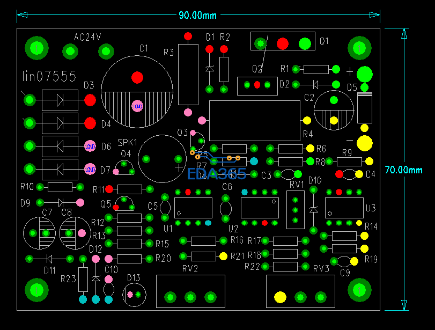Click the U3 IC body outline
435x330 pixels.
(x=344, y=208)
